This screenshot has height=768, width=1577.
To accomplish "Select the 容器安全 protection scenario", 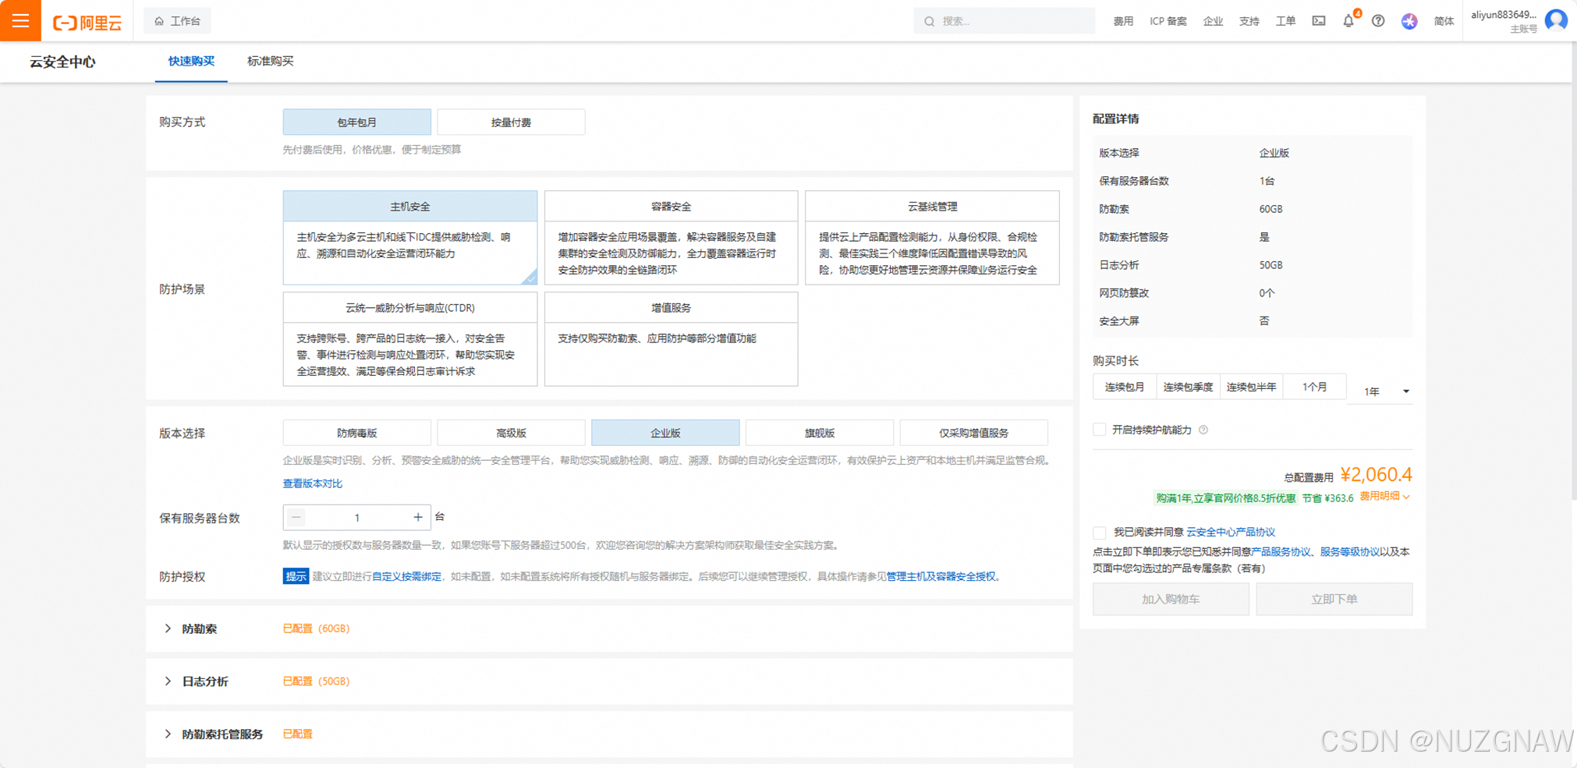I will (671, 237).
